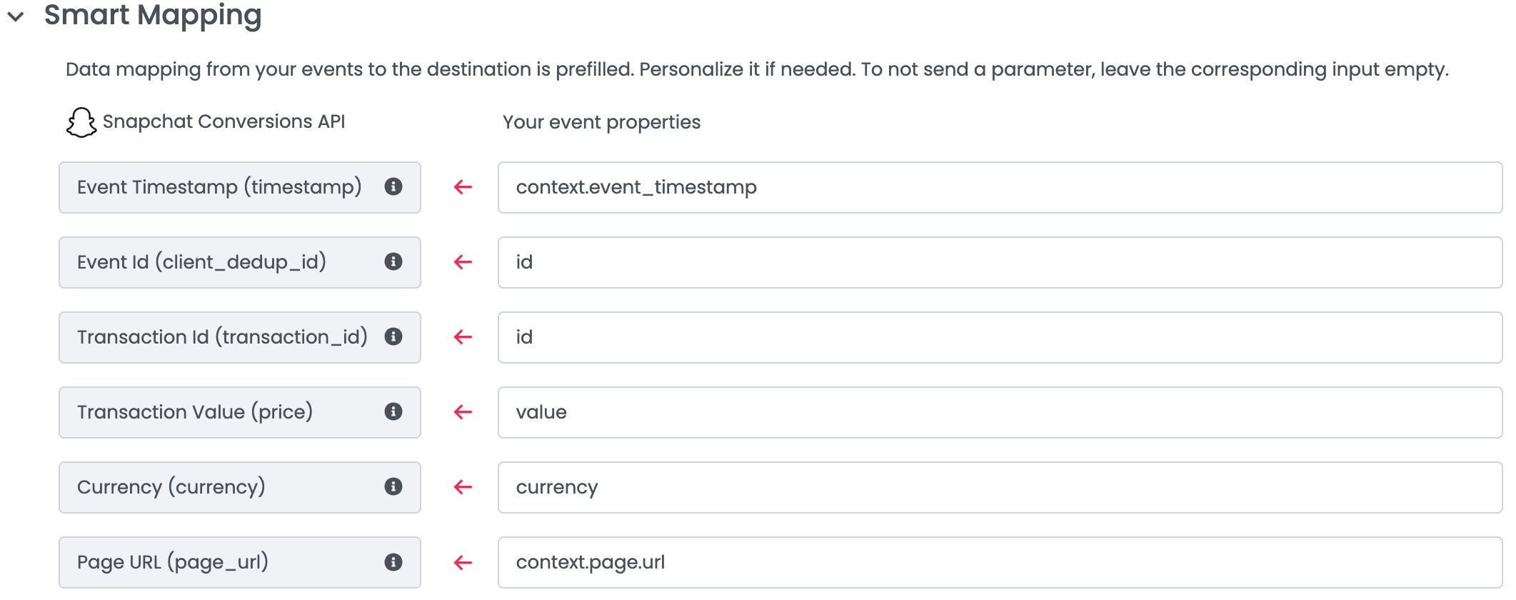Image resolution: width=1516 pixels, height=600 pixels.
Task: Click red arrow beside Currency row
Action: pos(463,487)
